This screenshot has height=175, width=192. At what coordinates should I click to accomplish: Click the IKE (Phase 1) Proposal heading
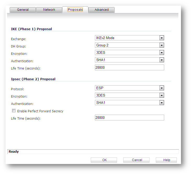coord(31,29)
